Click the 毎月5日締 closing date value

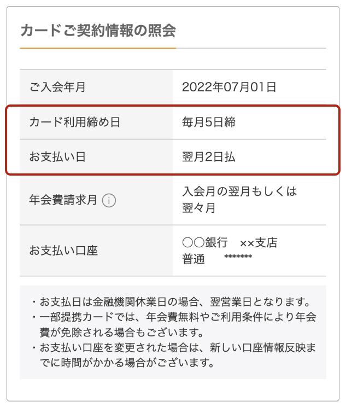209,122
